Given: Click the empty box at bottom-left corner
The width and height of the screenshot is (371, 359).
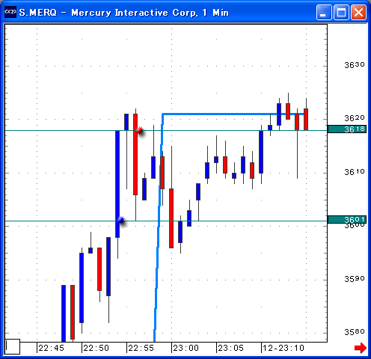Looking at the screenshot, I should tap(13, 346).
